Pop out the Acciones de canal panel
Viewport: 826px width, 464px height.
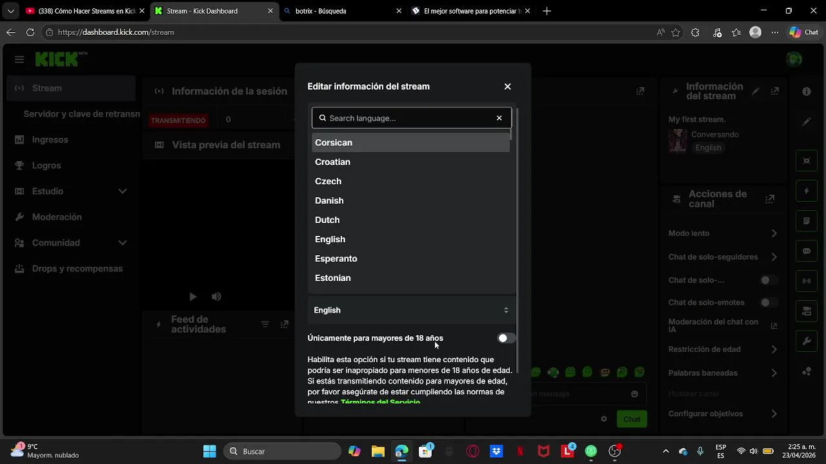[x=770, y=199]
